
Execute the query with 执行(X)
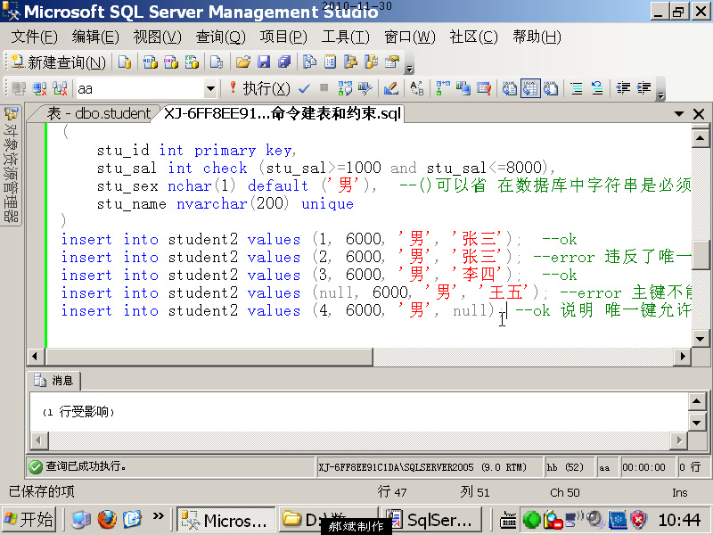[259, 88]
